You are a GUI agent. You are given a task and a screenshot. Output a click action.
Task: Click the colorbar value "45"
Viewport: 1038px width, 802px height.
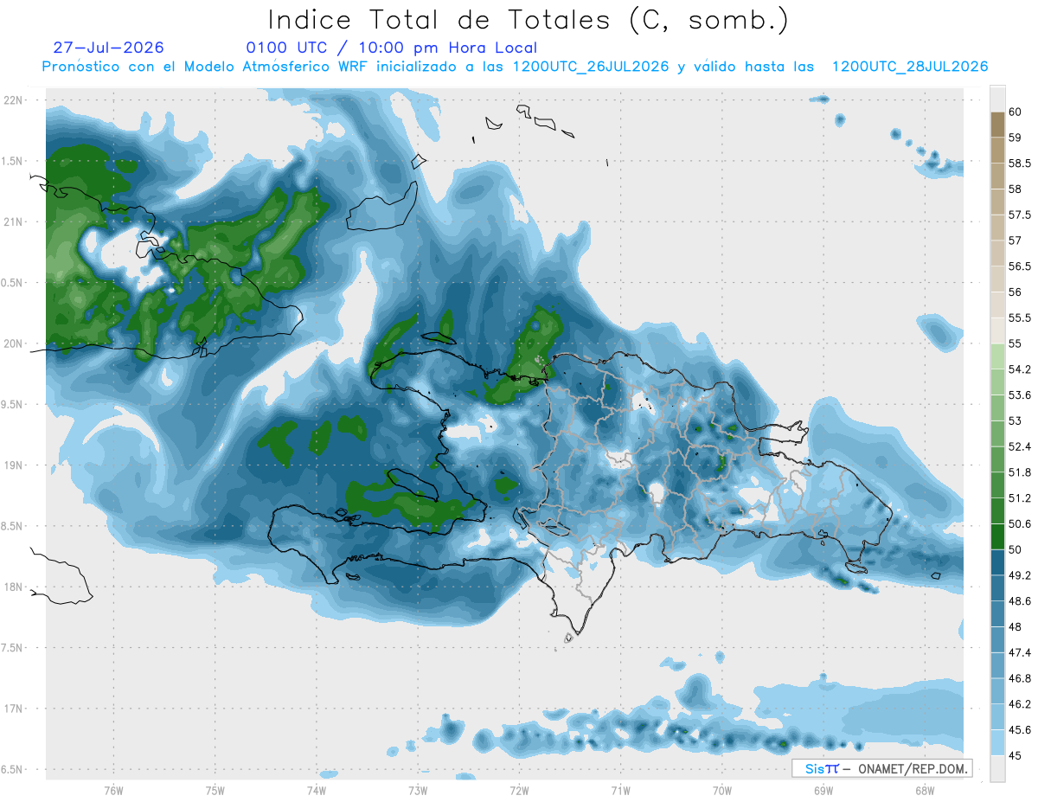1016,756
